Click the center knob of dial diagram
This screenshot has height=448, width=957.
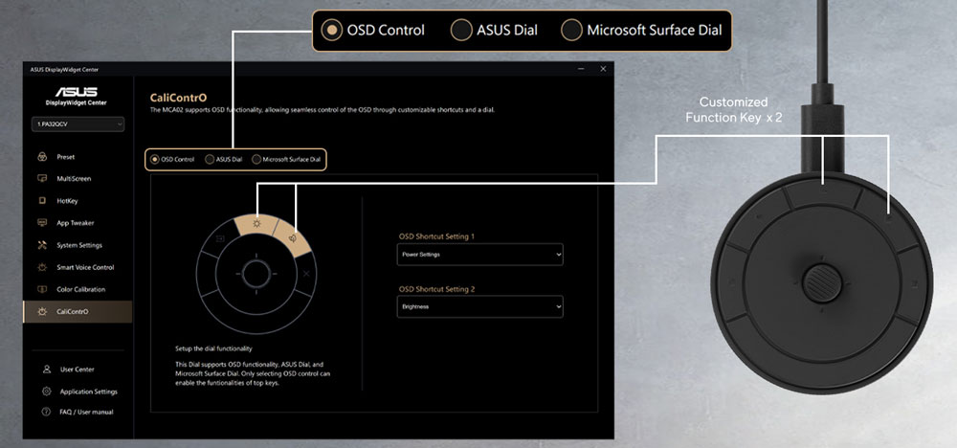256,274
